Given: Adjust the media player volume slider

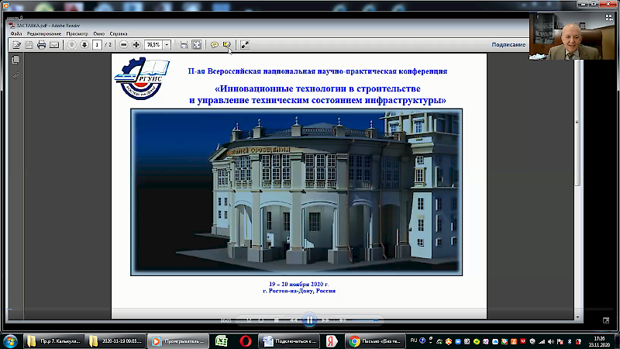Looking at the screenshot, I should click(x=364, y=320).
